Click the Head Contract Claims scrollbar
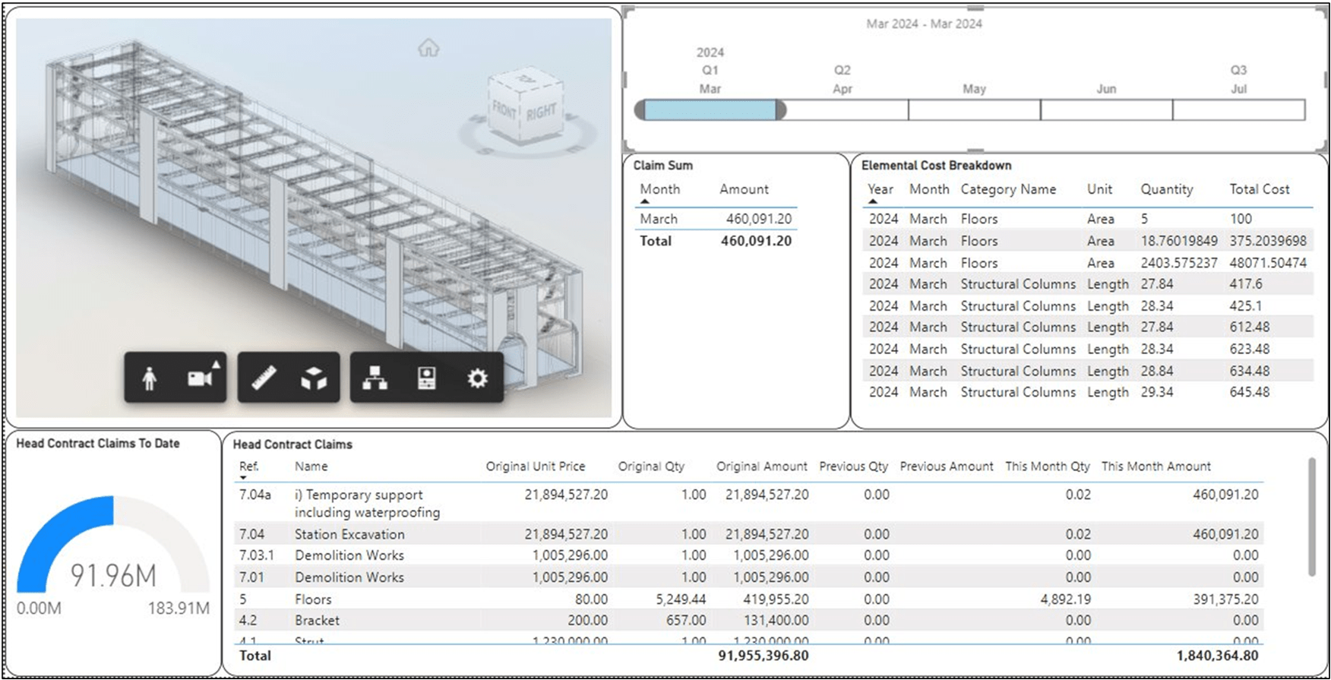The image size is (1331, 680). click(1311, 517)
